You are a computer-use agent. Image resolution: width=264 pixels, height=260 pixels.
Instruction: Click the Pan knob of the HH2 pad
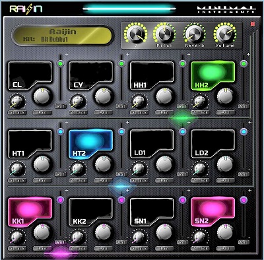[225, 96]
